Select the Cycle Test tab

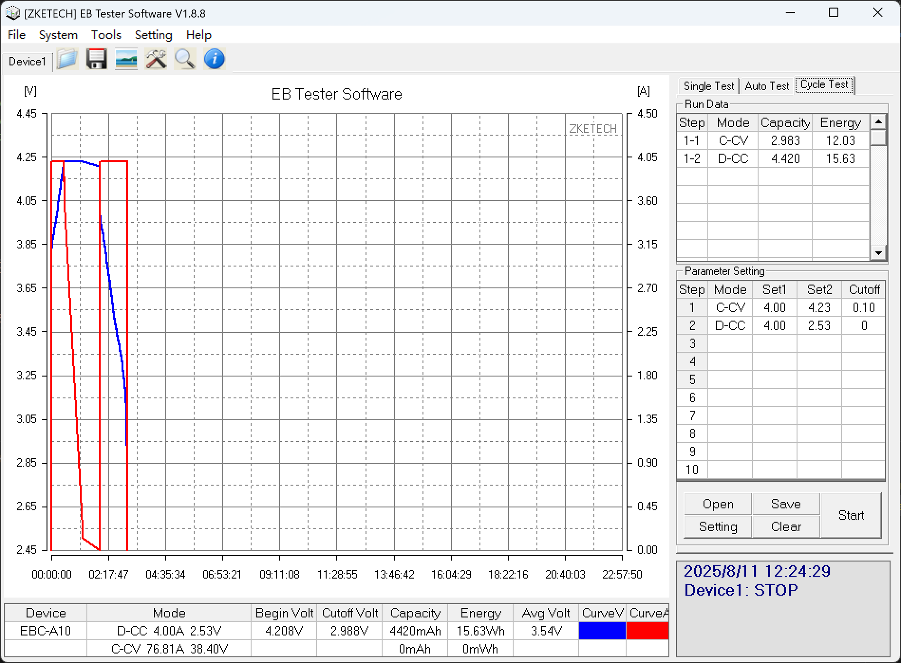click(x=824, y=85)
